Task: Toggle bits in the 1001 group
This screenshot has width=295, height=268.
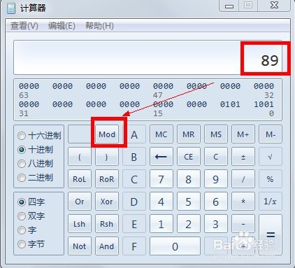Action: pos(264,104)
